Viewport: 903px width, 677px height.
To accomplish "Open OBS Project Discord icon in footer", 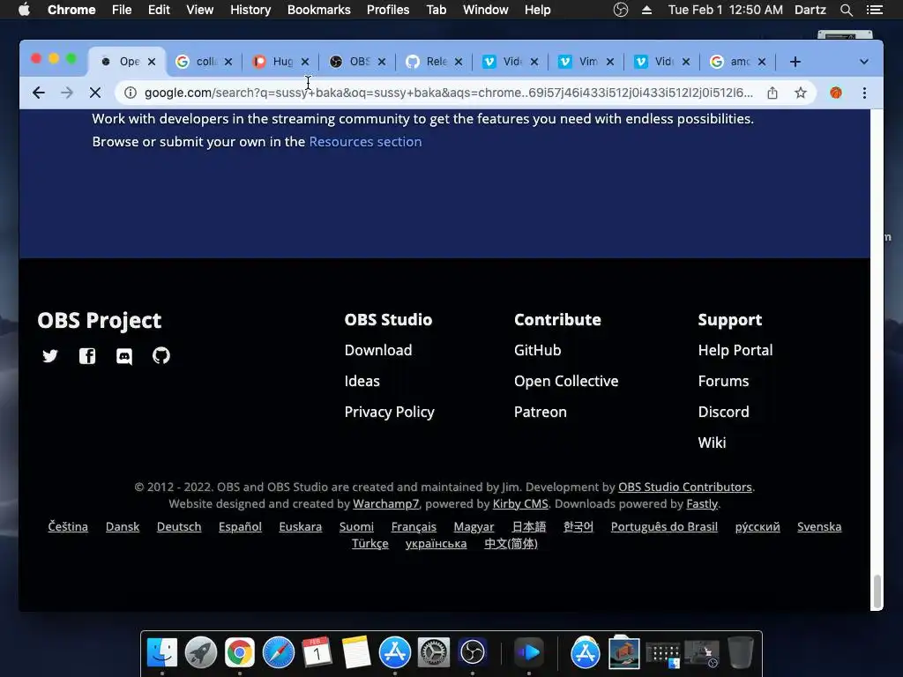I will coord(123,356).
